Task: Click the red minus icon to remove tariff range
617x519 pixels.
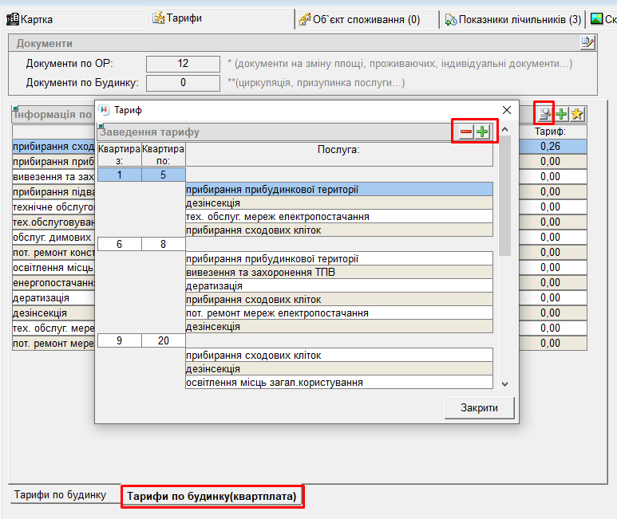Action: [465, 132]
